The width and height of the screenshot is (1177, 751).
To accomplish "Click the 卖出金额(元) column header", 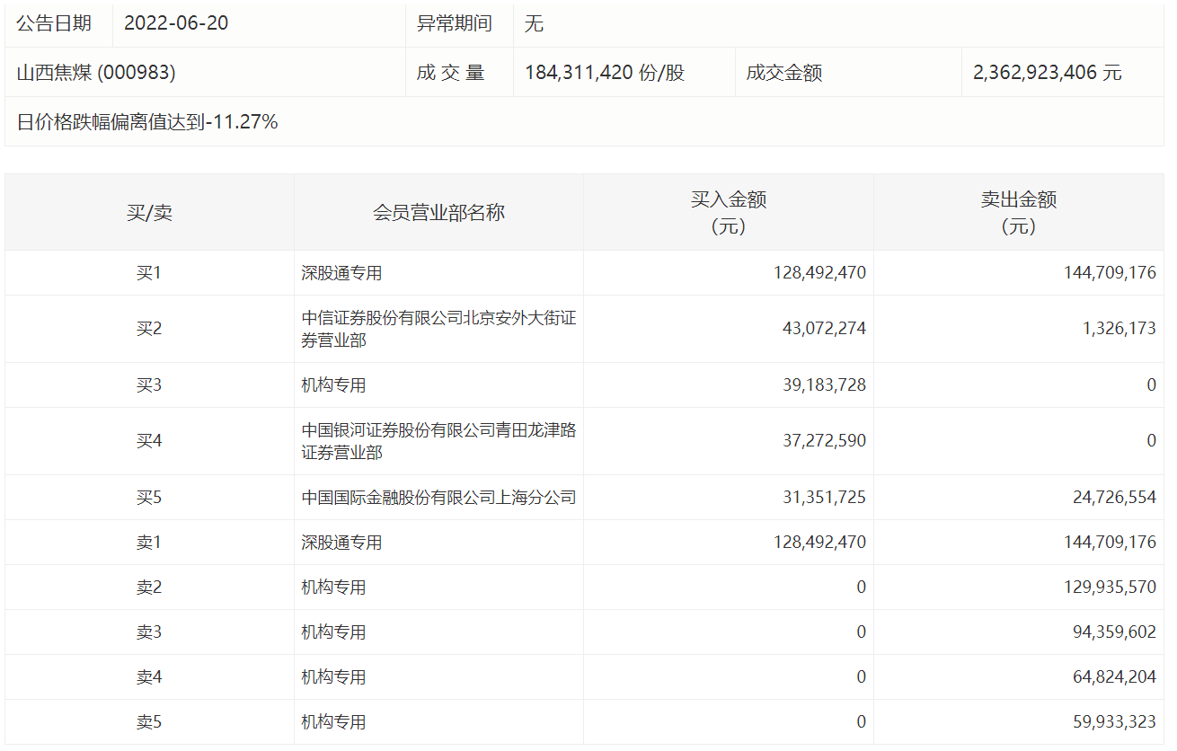I will (x=1019, y=213).
